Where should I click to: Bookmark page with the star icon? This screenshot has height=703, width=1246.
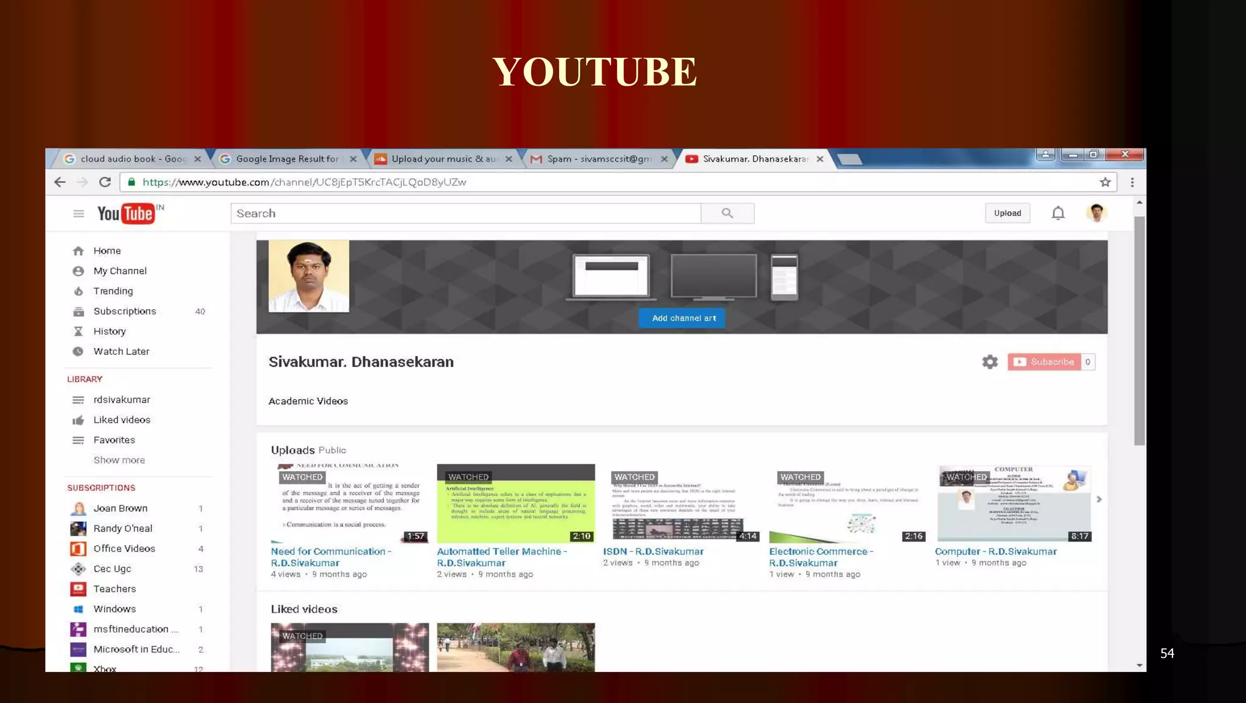point(1105,182)
